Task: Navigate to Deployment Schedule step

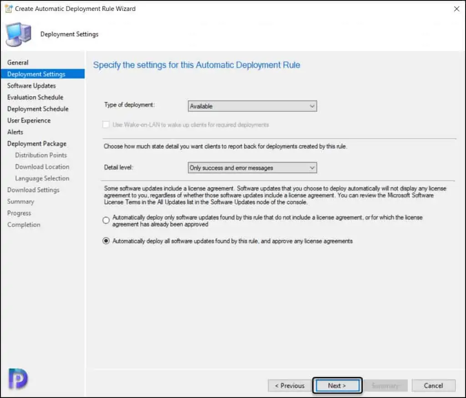Action: [38, 109]
